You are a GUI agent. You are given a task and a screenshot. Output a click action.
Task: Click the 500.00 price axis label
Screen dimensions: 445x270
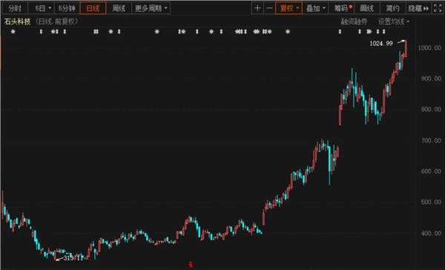tap(431, 202)
